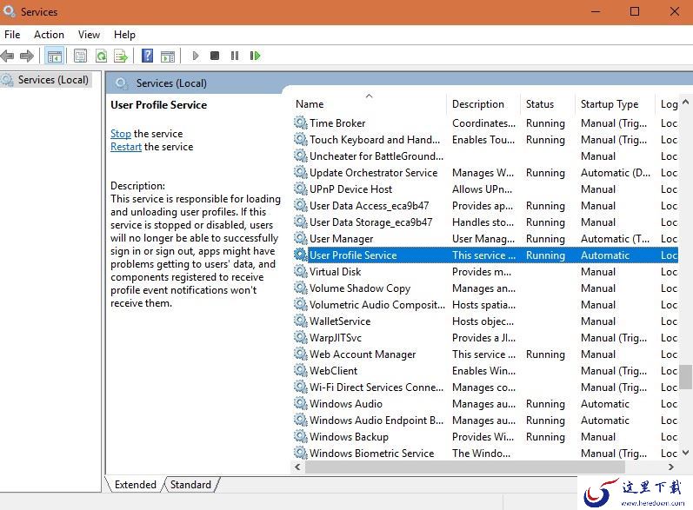Click the Services app icon in title bar
Image resolution: width=693 pixels, height=510 pixels.
point(10,11)
